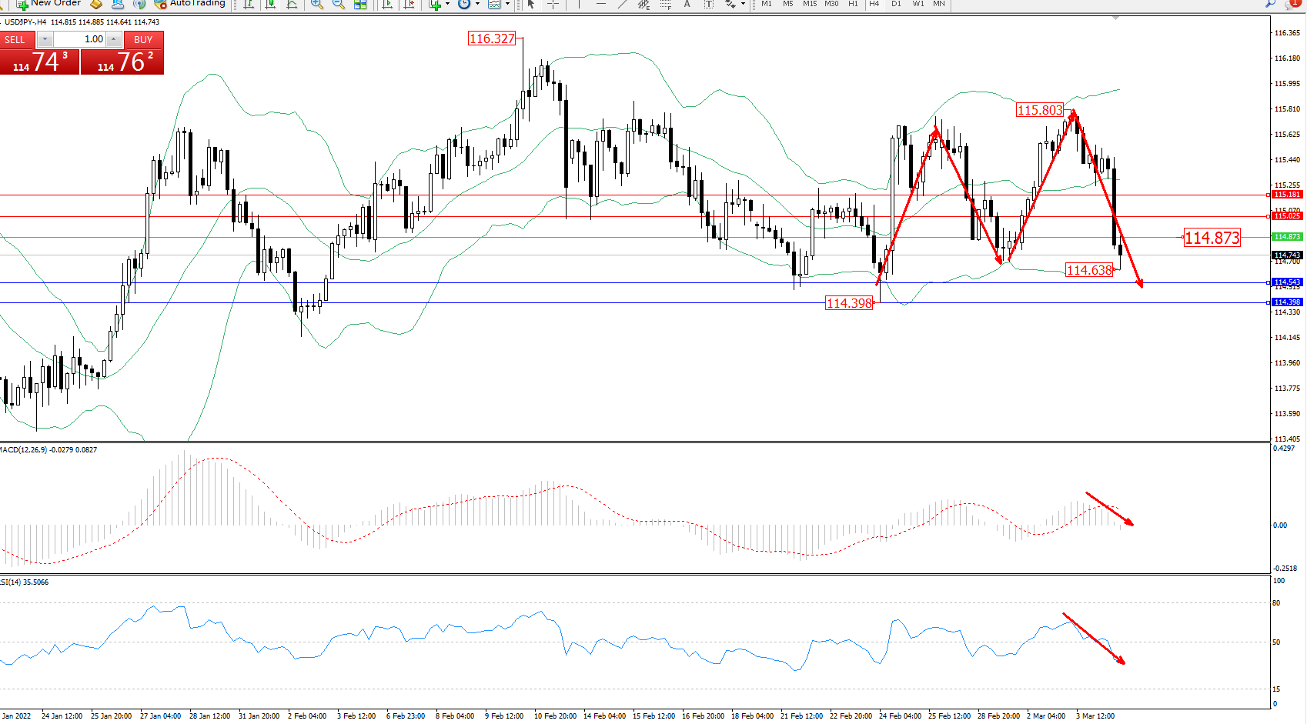
Task: Switch chart to line chart display
Action: click(292, 4)
